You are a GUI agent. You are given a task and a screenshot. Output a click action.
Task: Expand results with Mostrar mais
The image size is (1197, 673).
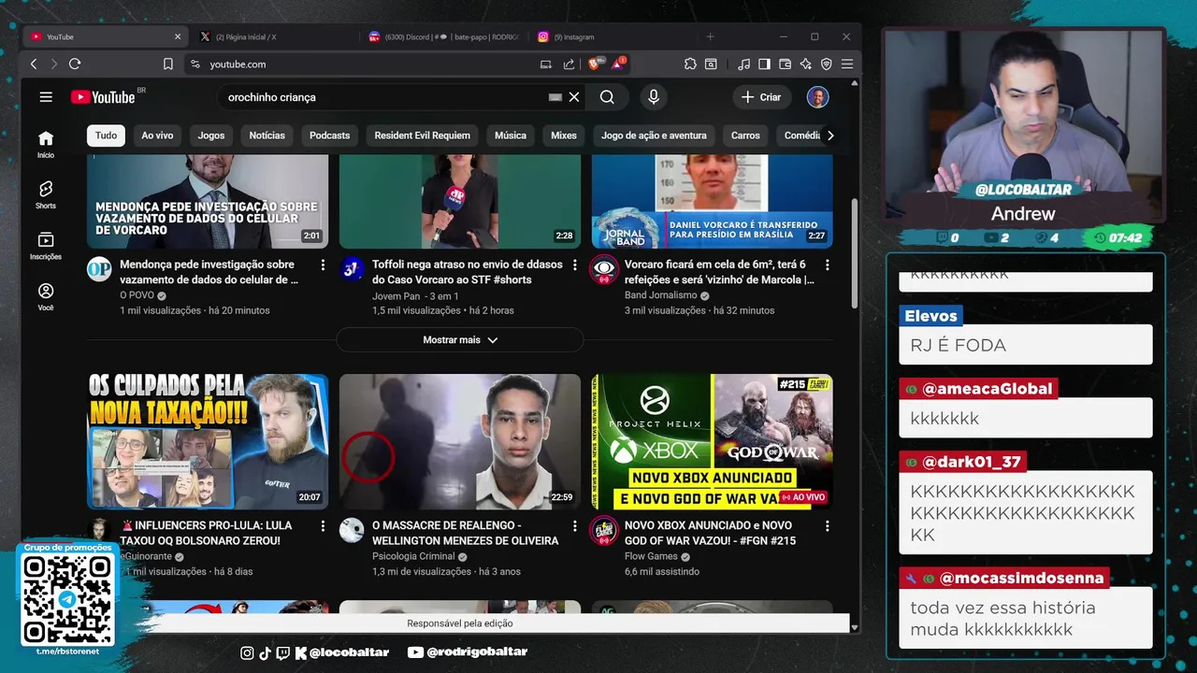click(x=460, y=340)
